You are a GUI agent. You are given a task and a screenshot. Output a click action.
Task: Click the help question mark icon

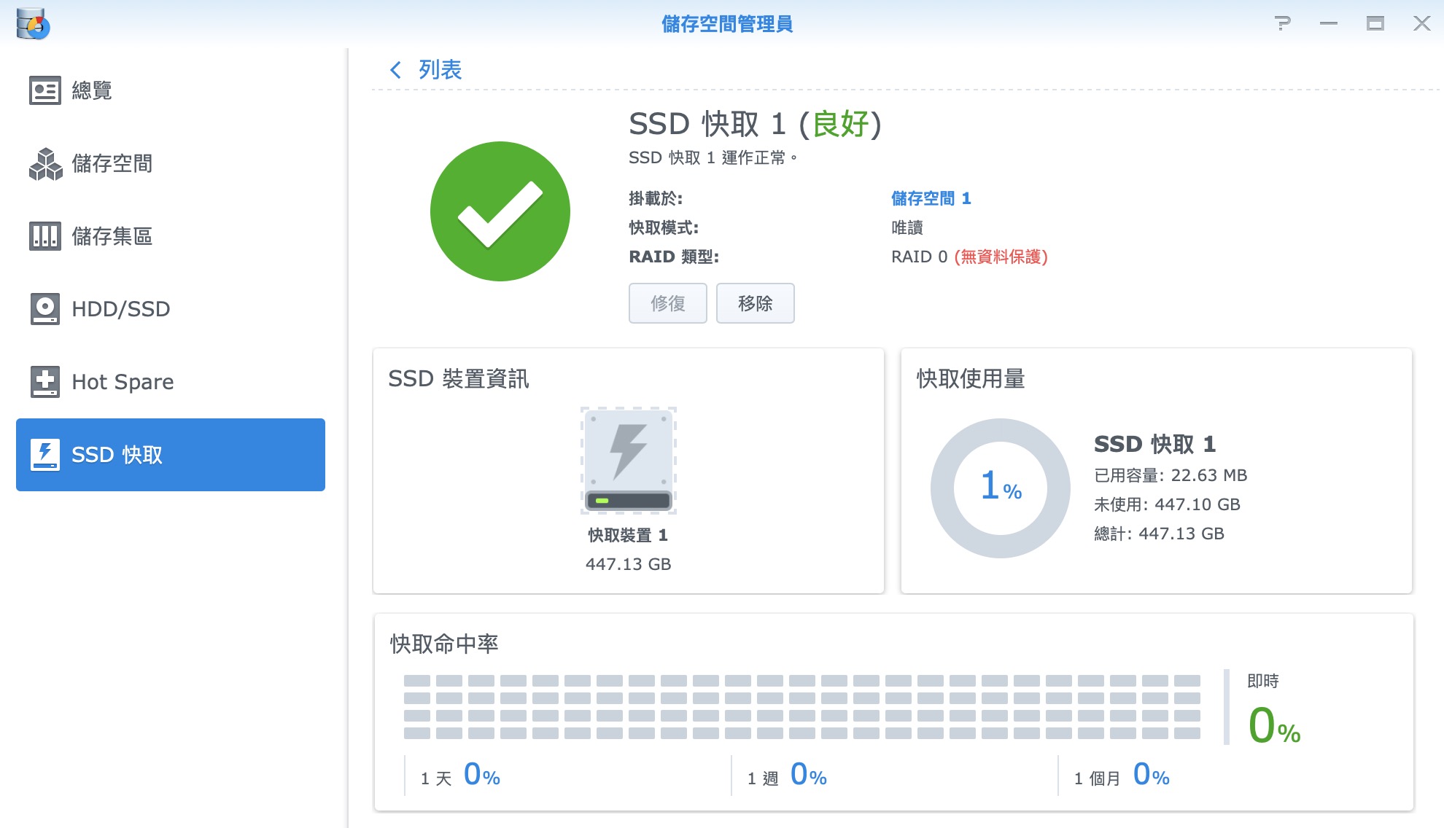point(1282,23)
